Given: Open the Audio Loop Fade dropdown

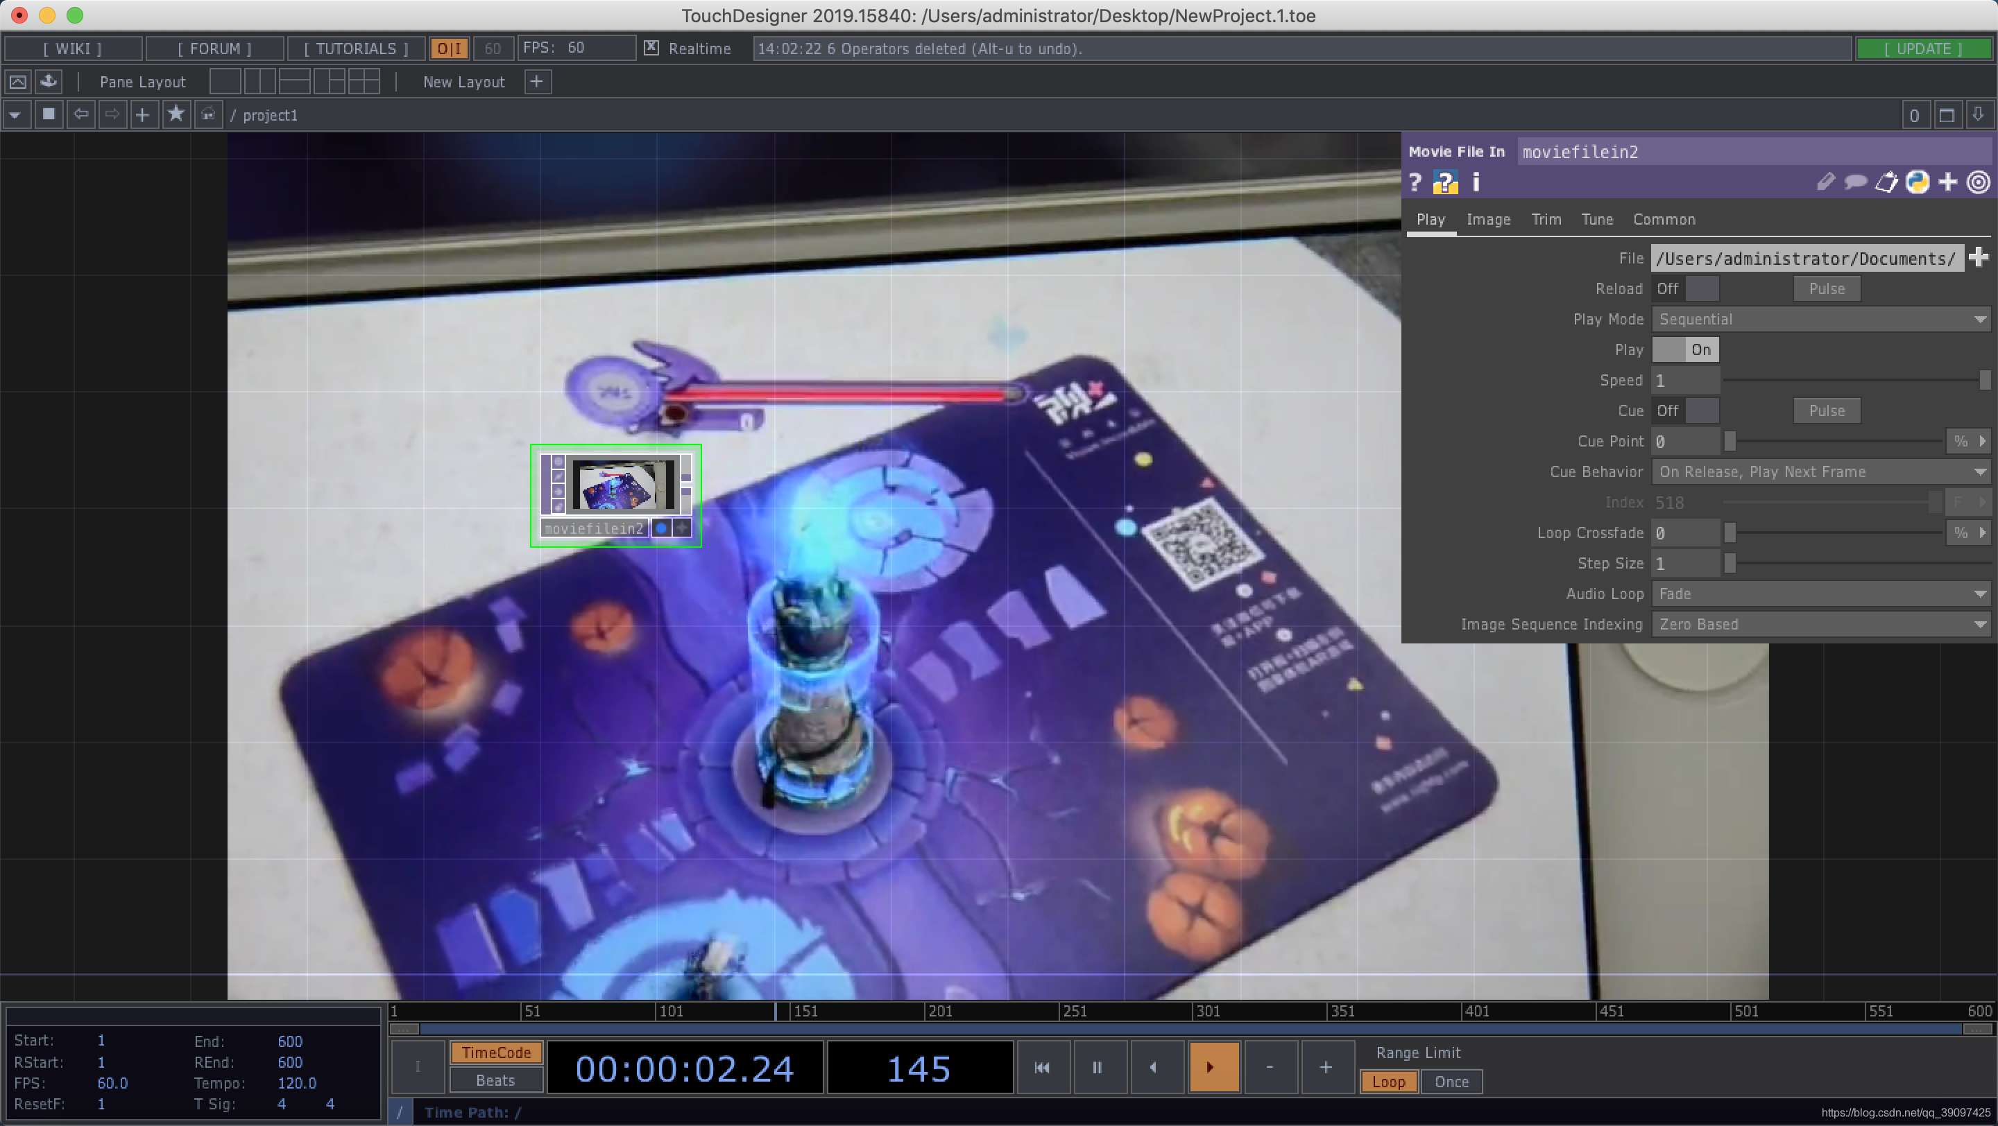Looking at the screenshot, I should [x=1820, y=594].
